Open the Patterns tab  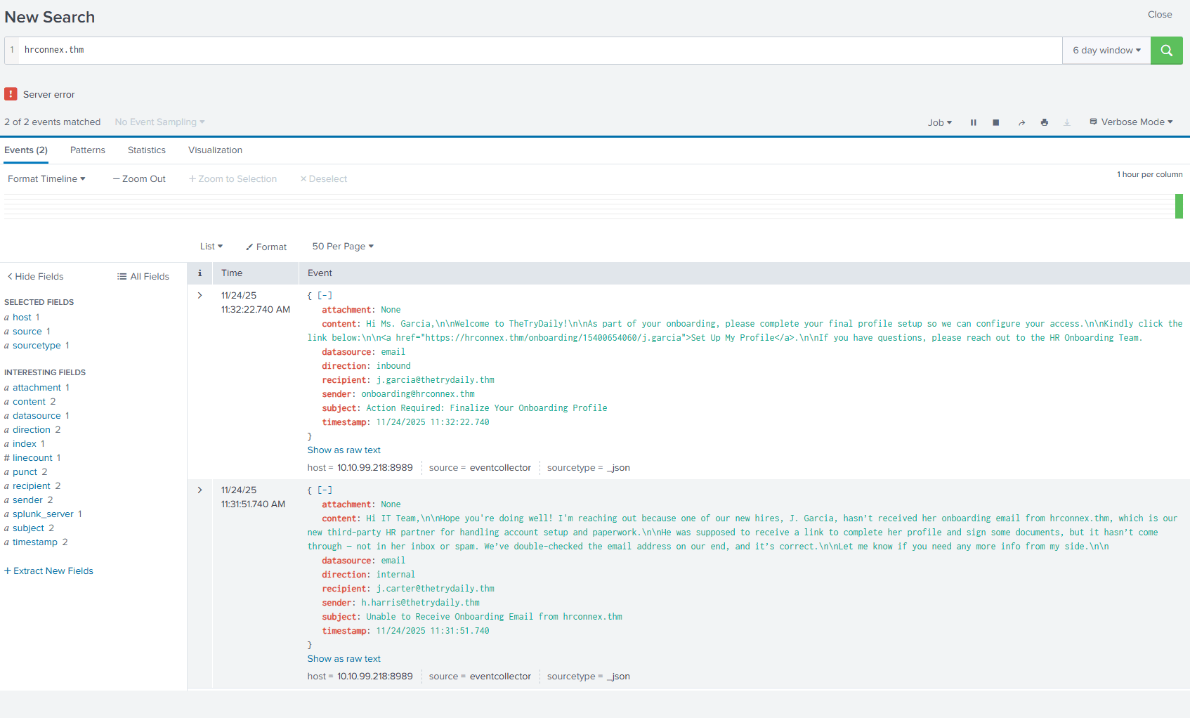(88, 150)
